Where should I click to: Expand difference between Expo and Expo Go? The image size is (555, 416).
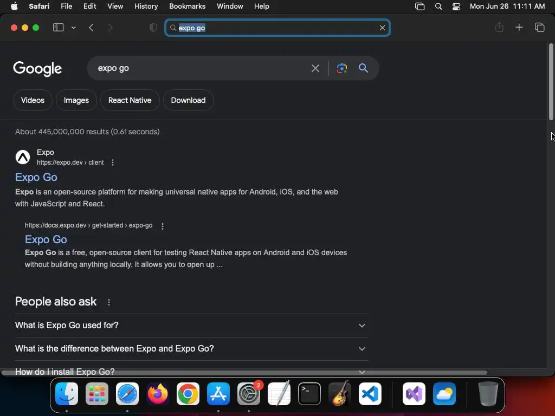point(191,349)
